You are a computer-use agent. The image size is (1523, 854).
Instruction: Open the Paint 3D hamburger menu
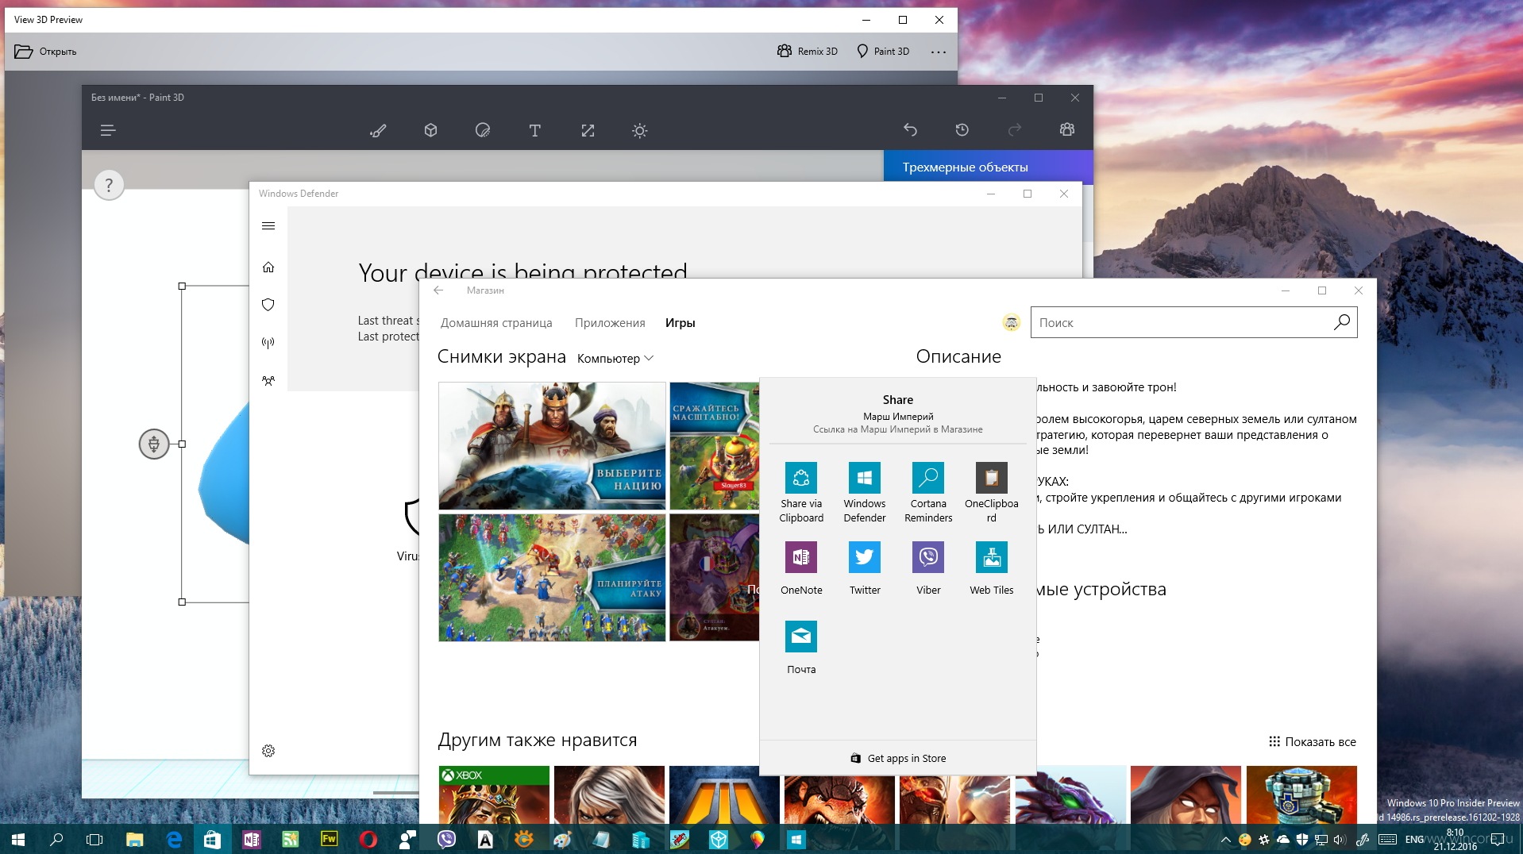[108, 130]
